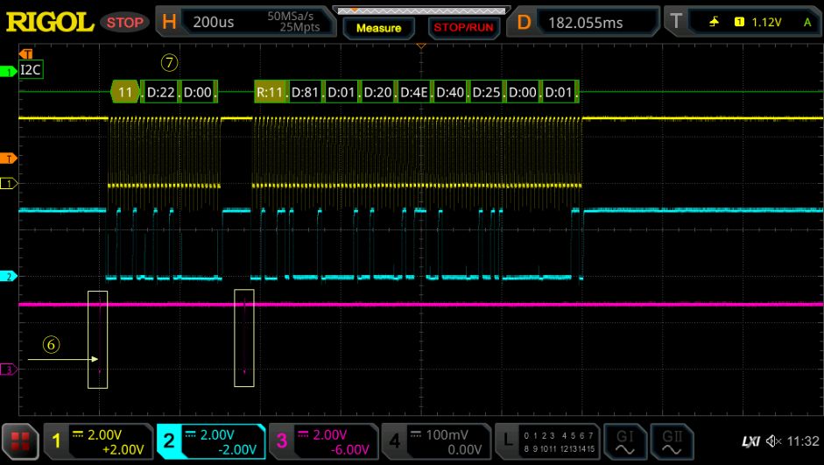Toggle channel 1 with 2.00V scale
The image size is (824, 465).
pos(99,441)
